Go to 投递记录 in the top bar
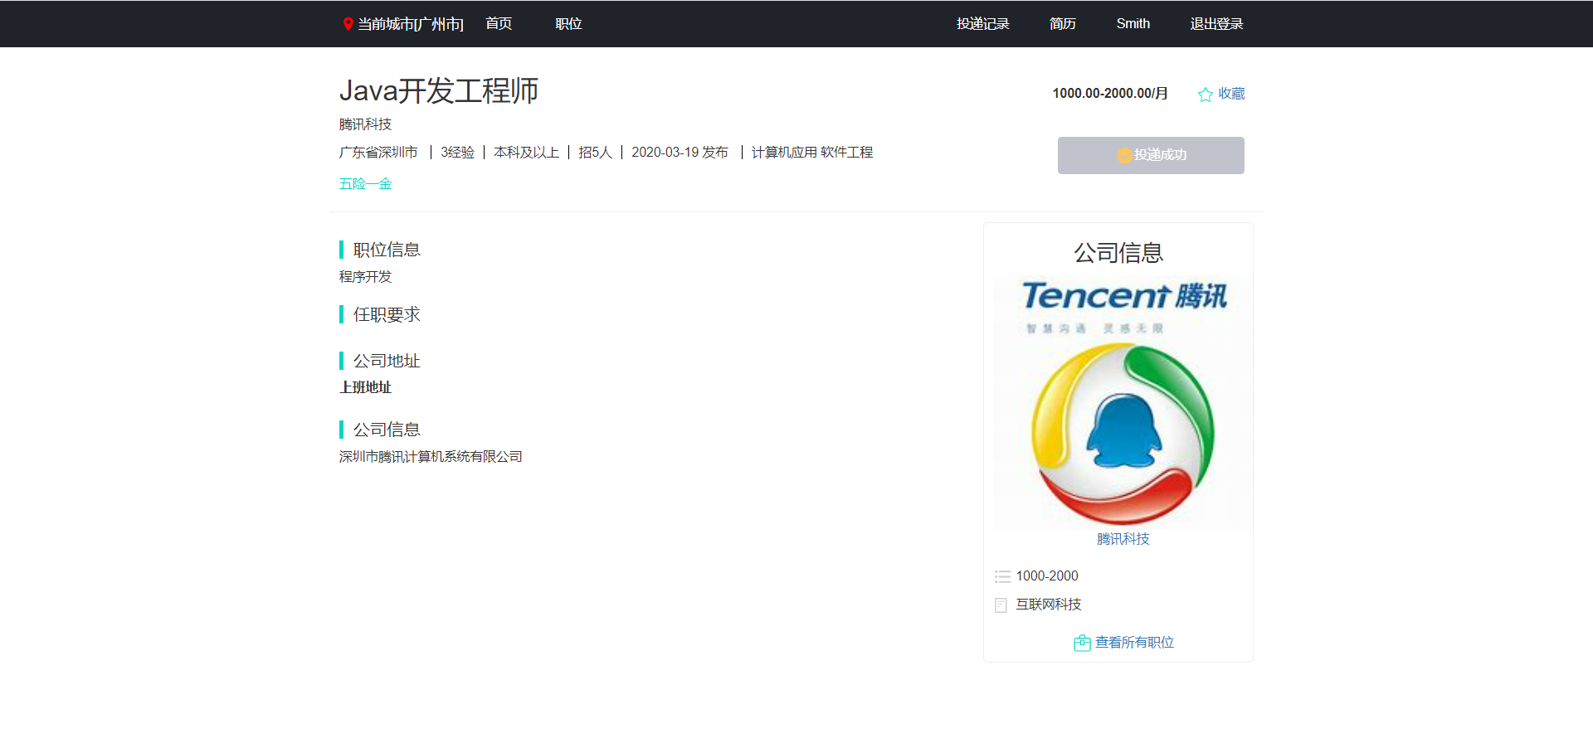The width and height of the screenshot is (1593, 748). 983,24
